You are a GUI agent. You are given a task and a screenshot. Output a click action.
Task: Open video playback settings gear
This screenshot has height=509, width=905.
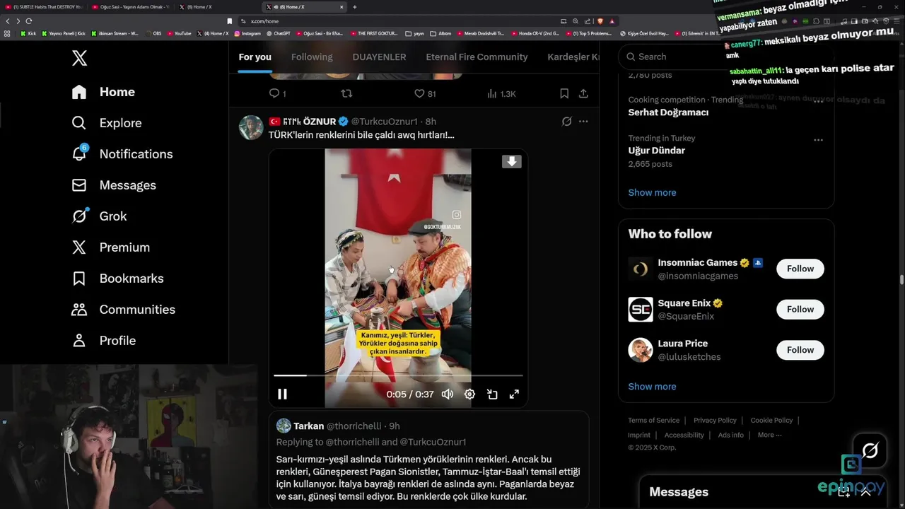pyautogui.click(x=469, y=394)
